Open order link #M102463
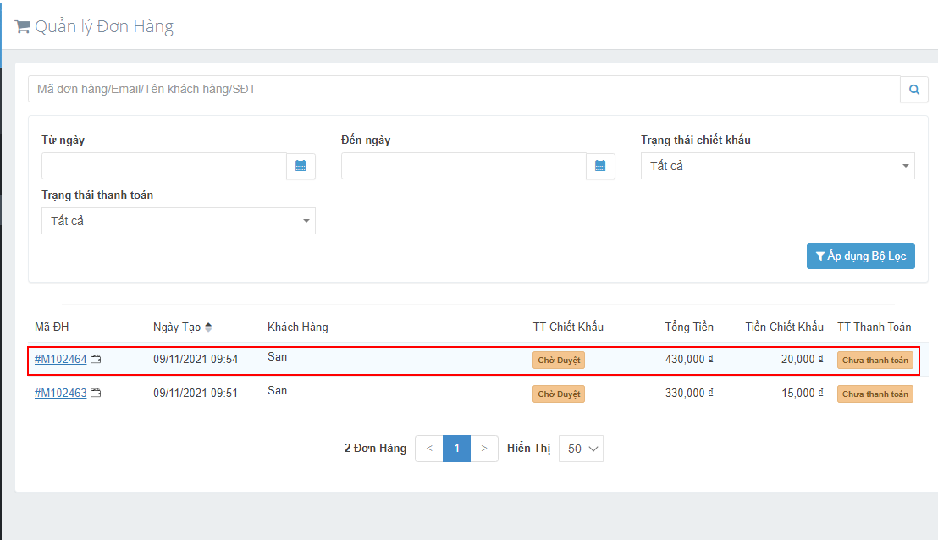The image size is (938, 540). [x=60, y=394]
